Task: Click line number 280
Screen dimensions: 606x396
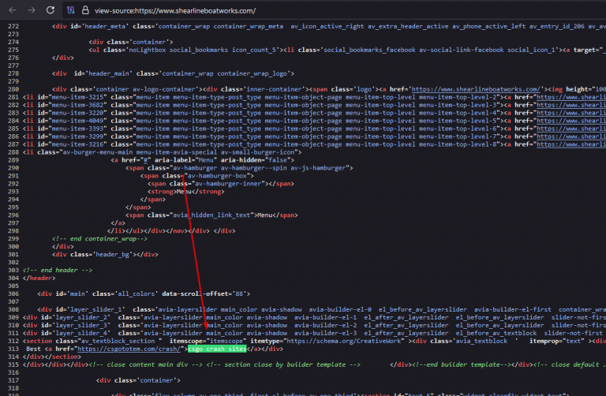Action: click(x=13, y=89)
